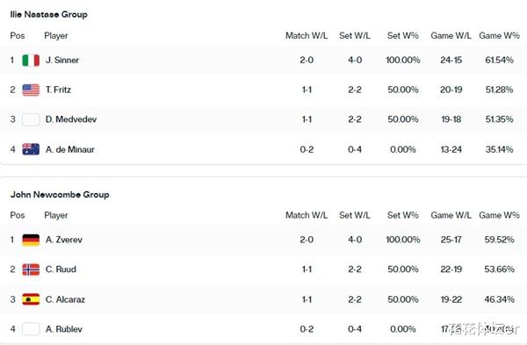Click the Norwegian flag beside C. Ruud
Image resolution: width=527 pixels, height=345 pixels.
click(x=31, y=270)
